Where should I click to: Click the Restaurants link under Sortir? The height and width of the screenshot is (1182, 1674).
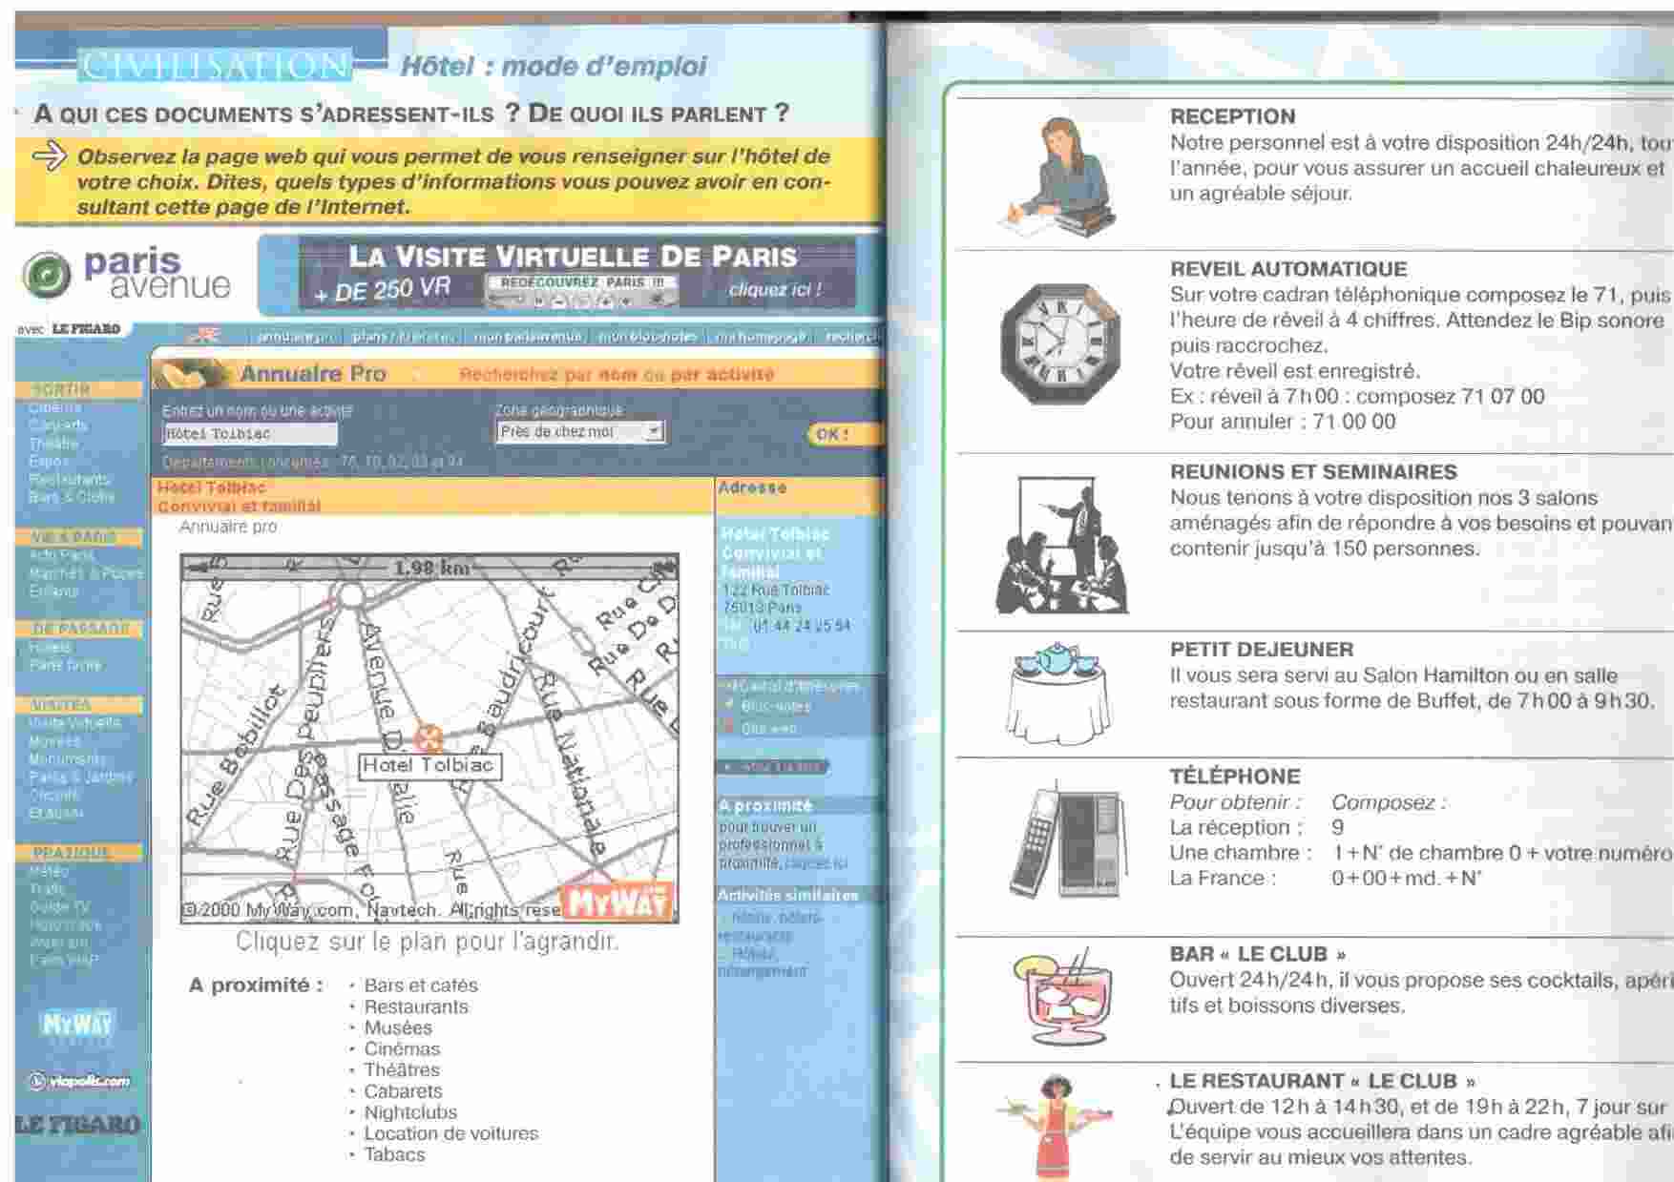pos(69,480)
